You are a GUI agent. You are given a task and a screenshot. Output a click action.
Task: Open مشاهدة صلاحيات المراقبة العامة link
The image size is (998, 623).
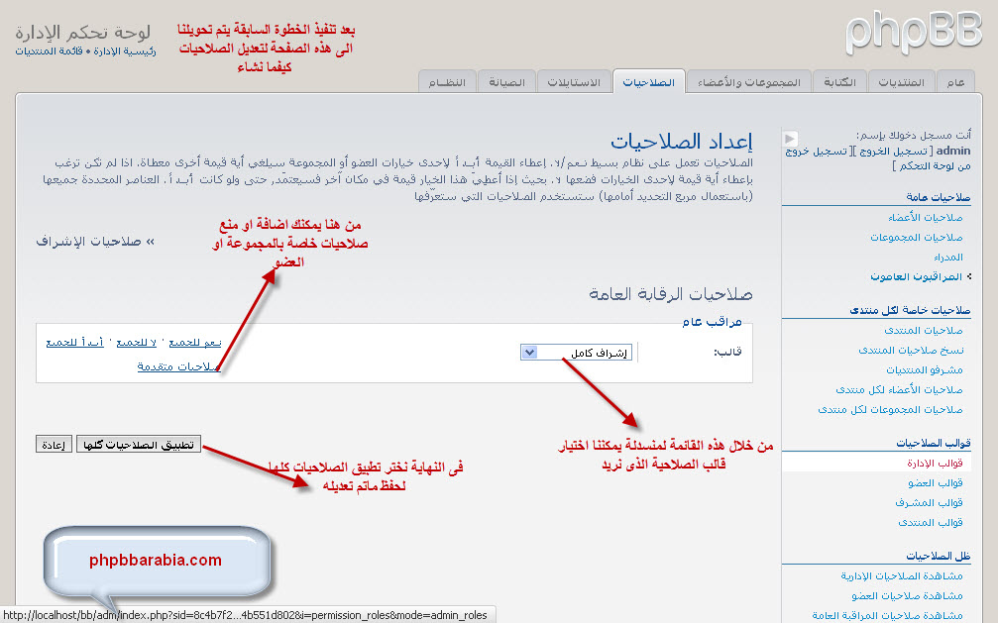pyautogui.click(x=887, y=615)
